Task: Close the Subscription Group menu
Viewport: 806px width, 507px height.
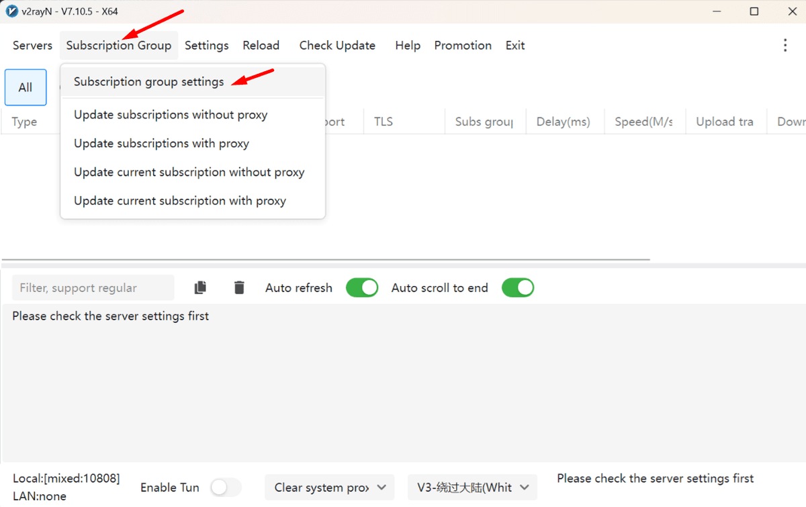Action: pos(119,45)
